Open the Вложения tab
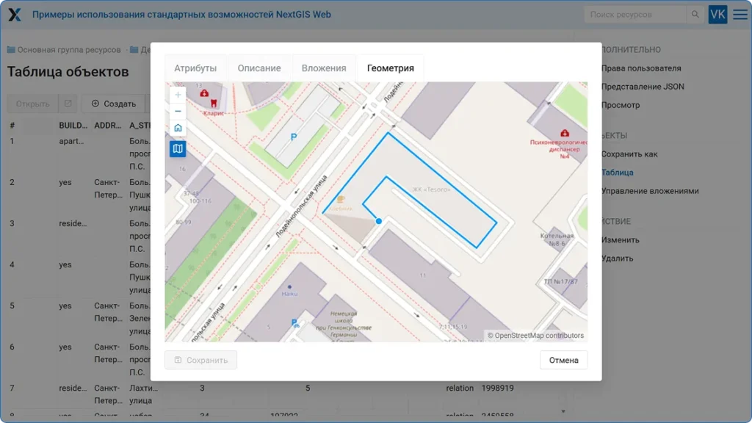This screenshot has height=423, width=752. pos(324,68)
